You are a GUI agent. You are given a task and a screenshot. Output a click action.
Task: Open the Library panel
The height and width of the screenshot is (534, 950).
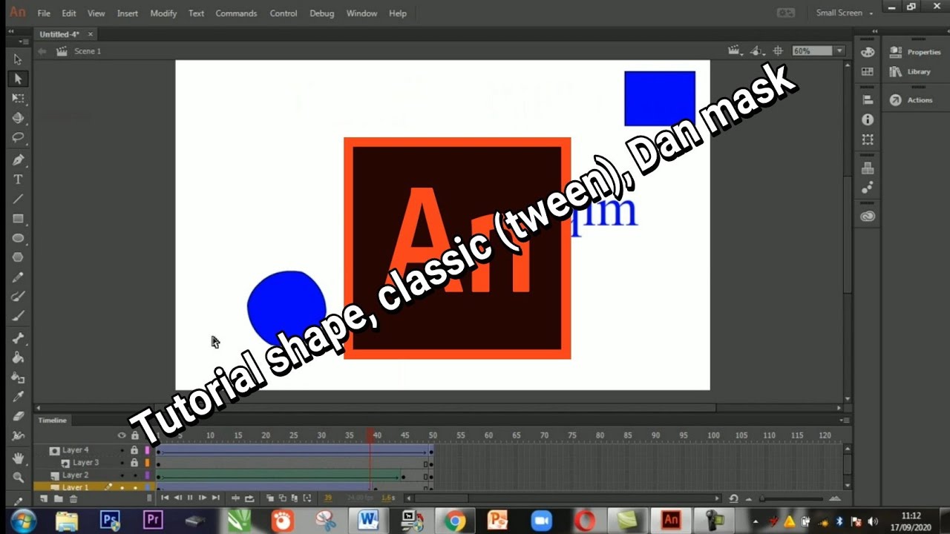coord(910,72)
